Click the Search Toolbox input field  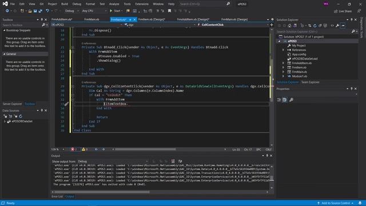22,25
